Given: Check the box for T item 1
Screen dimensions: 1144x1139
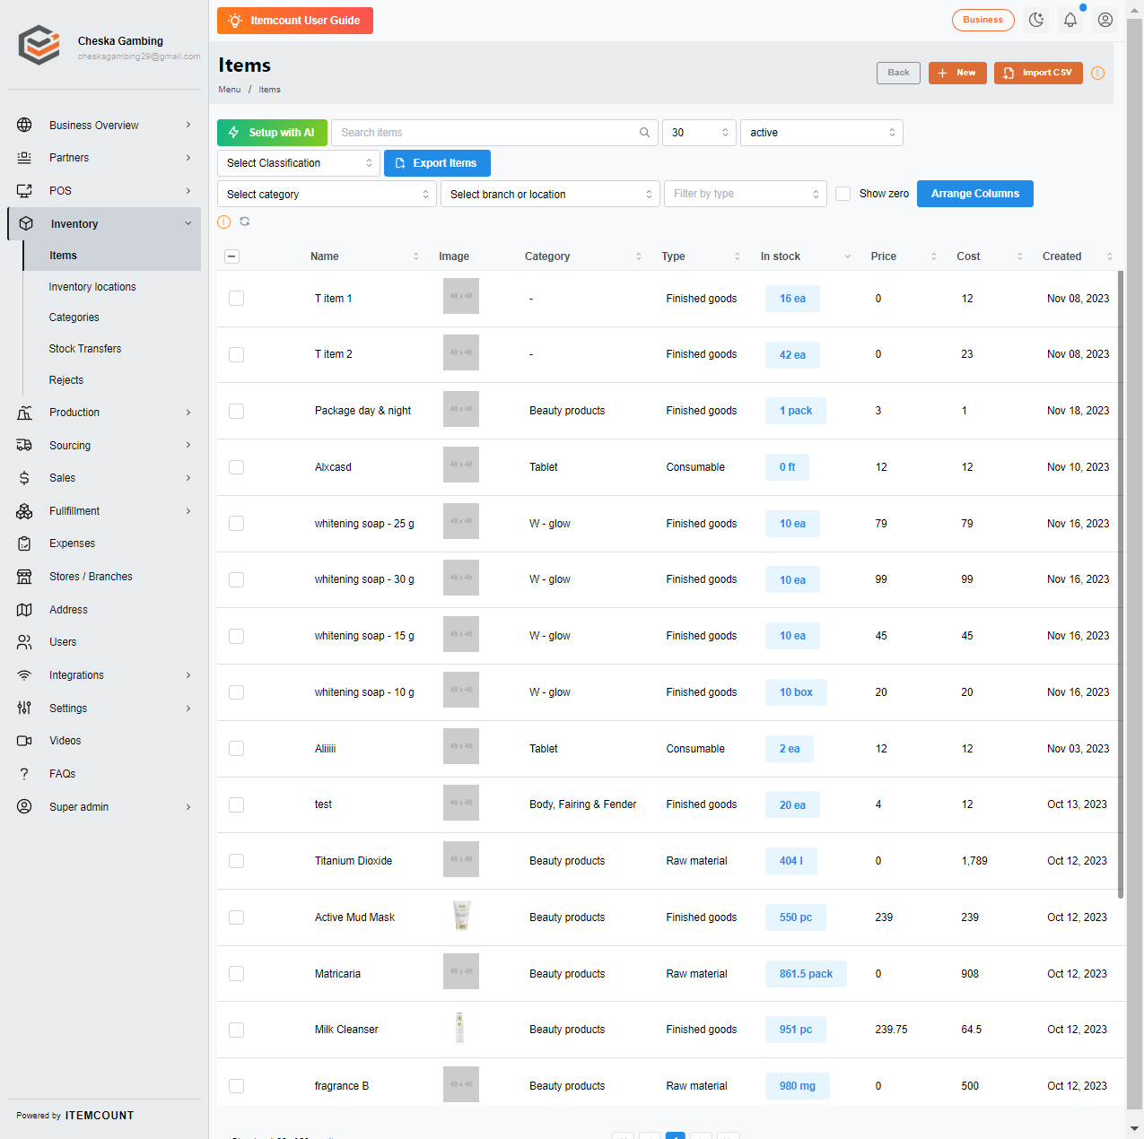Looking at the screenshot, I should click(236, 299).
